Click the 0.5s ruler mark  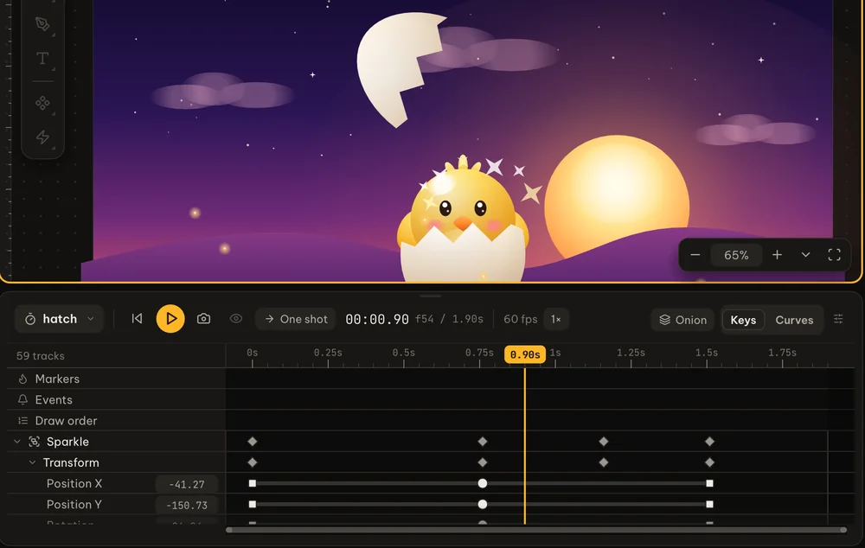pyautogui.click(x=404, y=353)
